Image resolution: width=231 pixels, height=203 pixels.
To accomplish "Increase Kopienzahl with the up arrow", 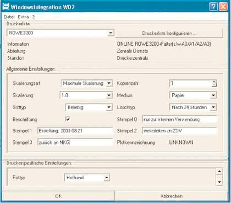I will [x=214, y=82].
